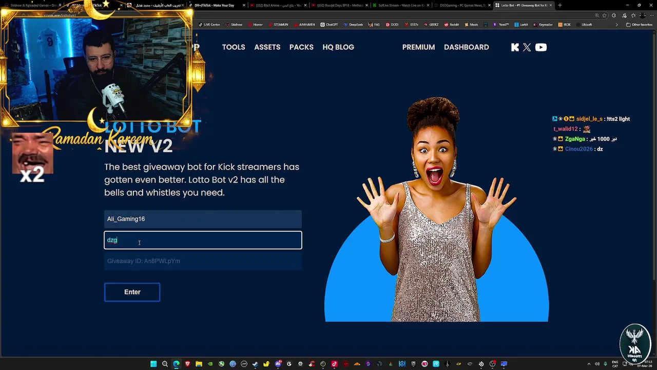Open the Horror bookmark
657x370 pixels.
click(x=255, y=25)
